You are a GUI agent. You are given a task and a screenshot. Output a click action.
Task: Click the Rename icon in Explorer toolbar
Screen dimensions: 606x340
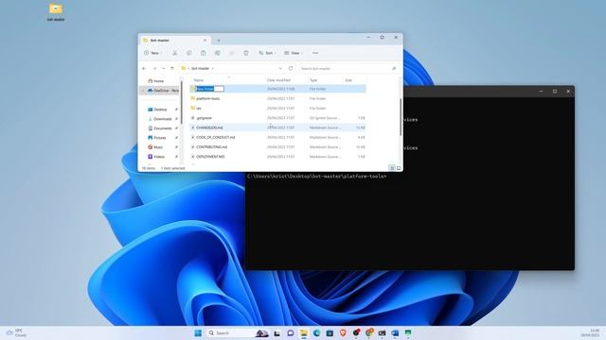tap(218, 53)
